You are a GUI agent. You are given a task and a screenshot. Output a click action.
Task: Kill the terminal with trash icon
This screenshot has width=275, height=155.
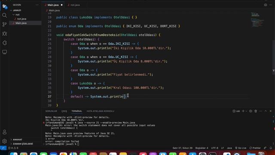pyautogui.click(x=256, y=111)
